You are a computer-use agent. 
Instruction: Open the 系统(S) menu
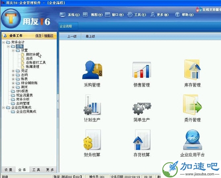[74, 14]
